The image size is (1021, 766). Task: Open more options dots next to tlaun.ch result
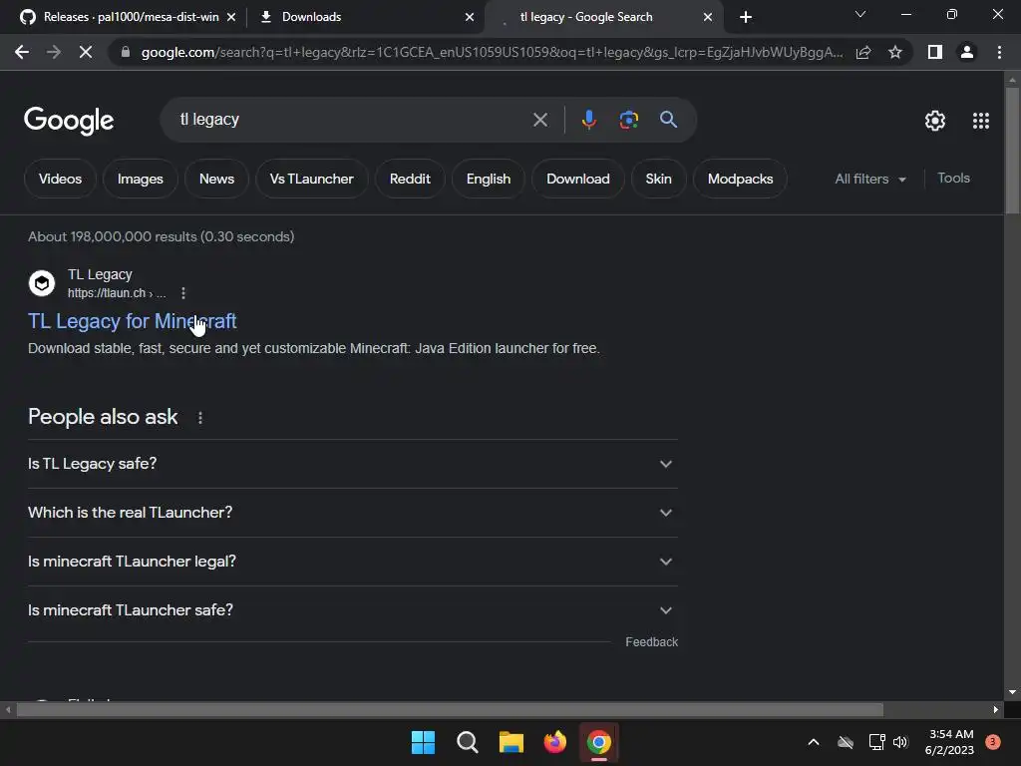point(183,293)
